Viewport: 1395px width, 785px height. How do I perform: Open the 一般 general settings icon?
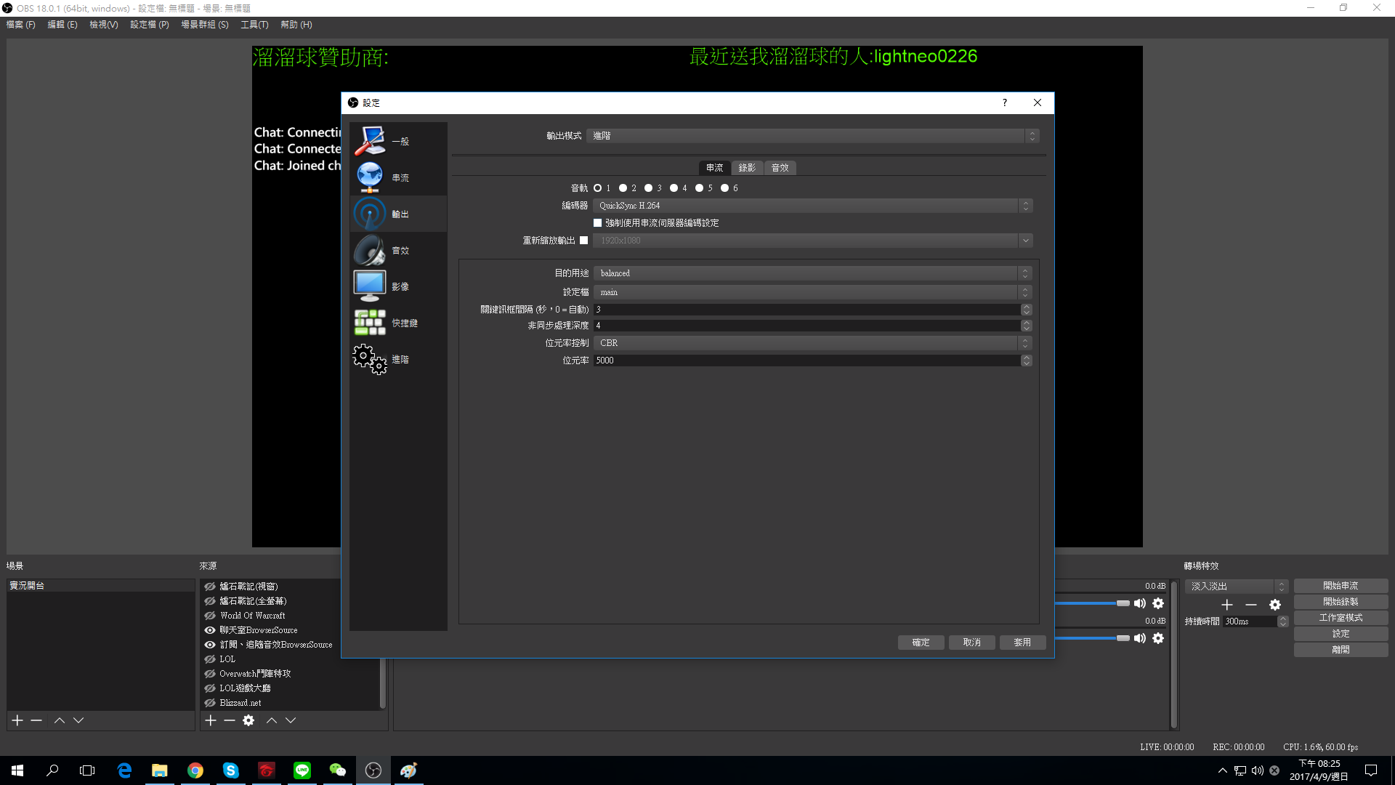tap(370, 141)
